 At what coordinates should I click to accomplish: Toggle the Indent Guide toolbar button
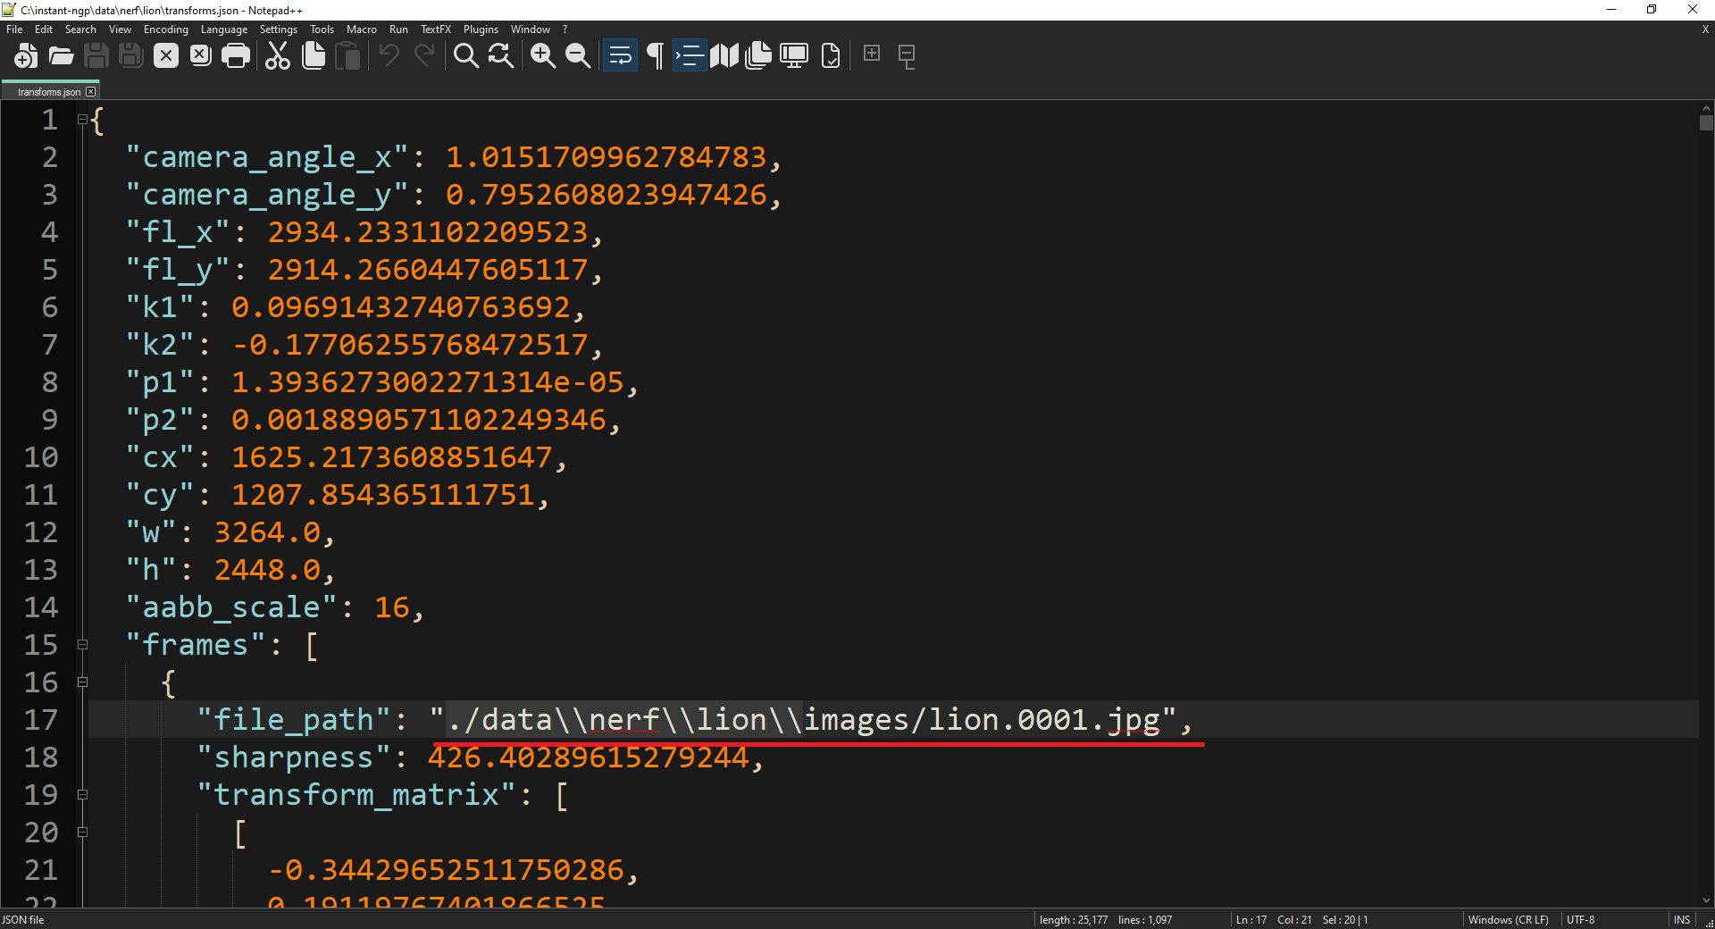coord(690,55)
